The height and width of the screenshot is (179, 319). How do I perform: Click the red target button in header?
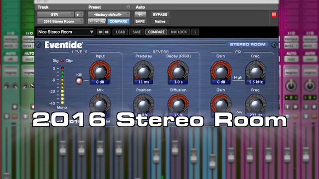[274, 14]
